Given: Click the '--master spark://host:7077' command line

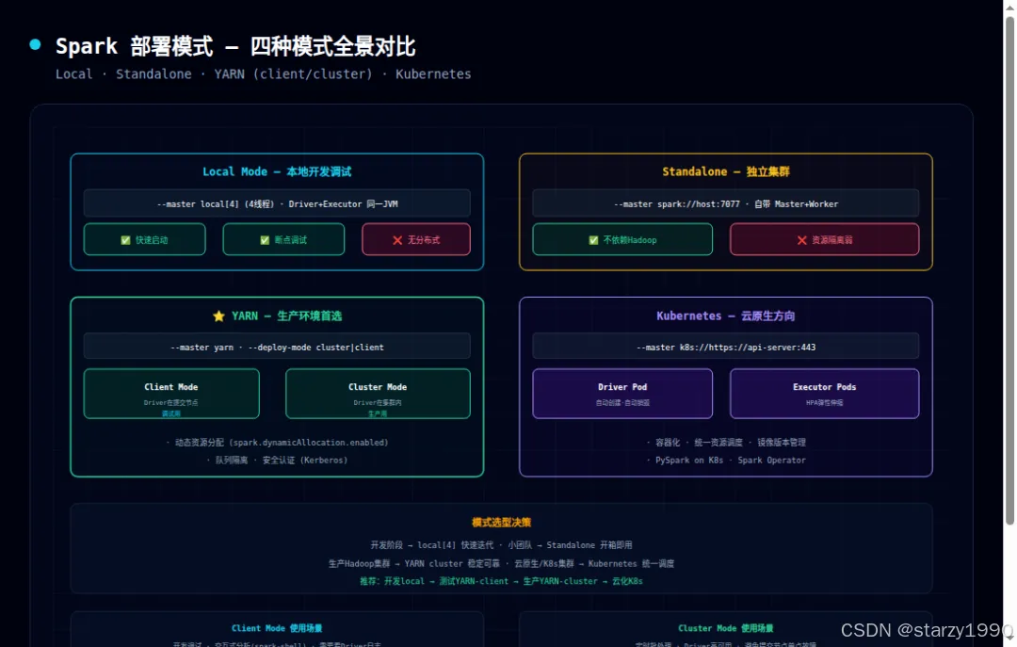Looking at the screenshot, I should (x=726, y=203).
